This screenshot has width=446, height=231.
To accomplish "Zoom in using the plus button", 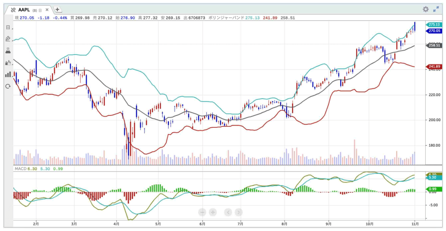I will (x=213, y=212).
